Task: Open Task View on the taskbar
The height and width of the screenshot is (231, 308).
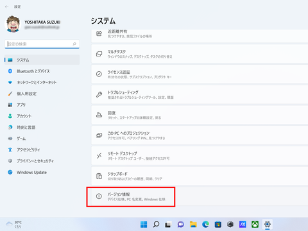Action: coord(168,225)
